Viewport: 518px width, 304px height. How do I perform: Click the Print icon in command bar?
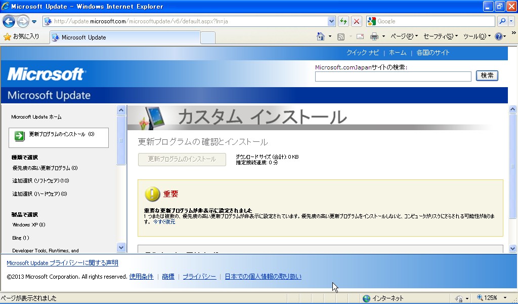coord(374,36)
